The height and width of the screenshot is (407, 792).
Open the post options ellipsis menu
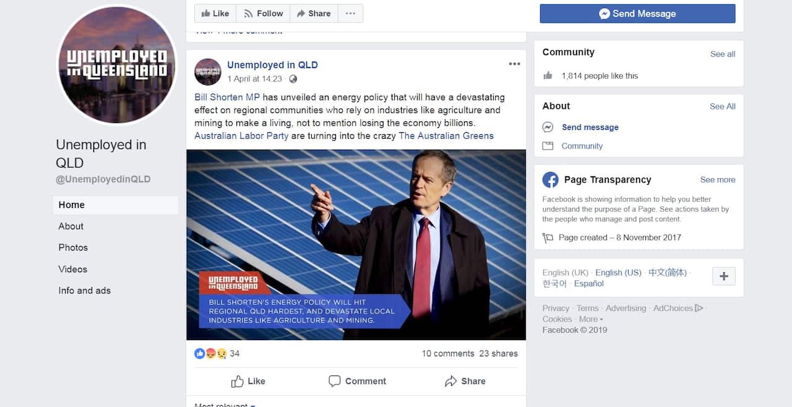point(514,63)
